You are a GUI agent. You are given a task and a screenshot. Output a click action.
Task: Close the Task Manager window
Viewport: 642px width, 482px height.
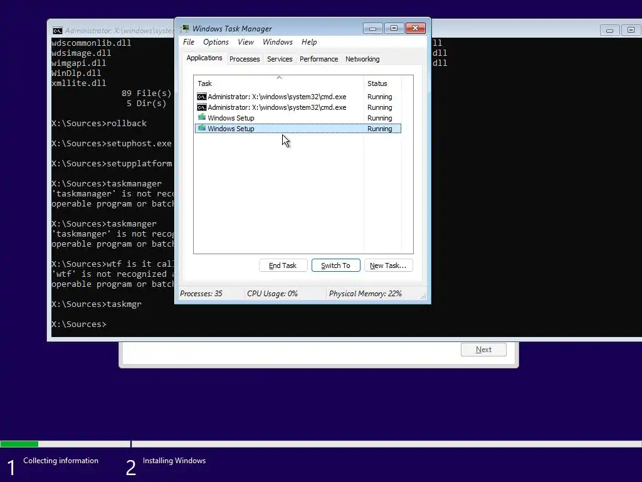(416, 28)
